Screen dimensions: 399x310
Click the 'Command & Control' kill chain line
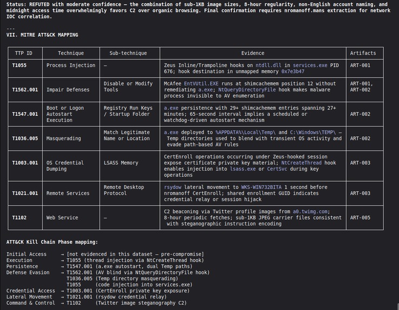[96, 303]
